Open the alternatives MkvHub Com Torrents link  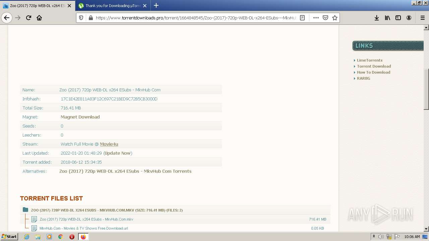pyautogui.click(x=125, y=171)
